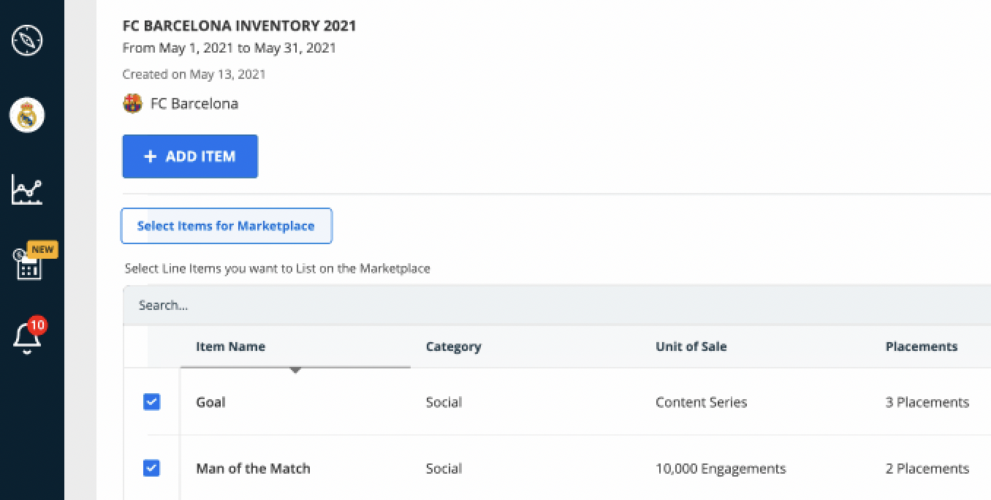This screenshot has height=500, width=991.
Task: Click the Real Madrid crest in sidebar
Action: tap(27, 115)
